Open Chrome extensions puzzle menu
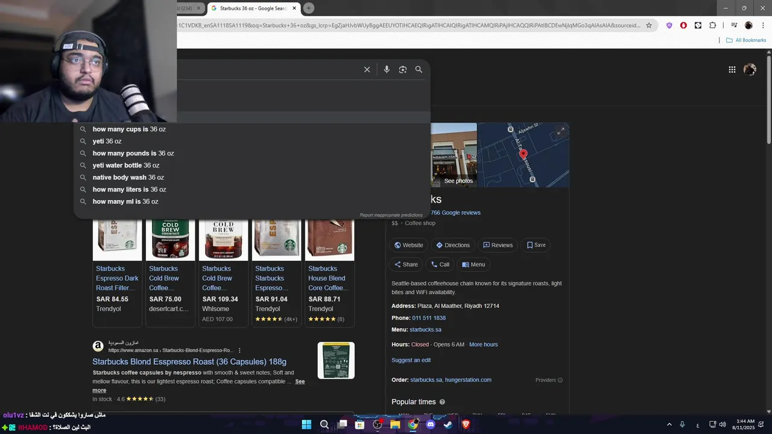The width and height of the screenshot is (772, 434). tap(712, 25)
